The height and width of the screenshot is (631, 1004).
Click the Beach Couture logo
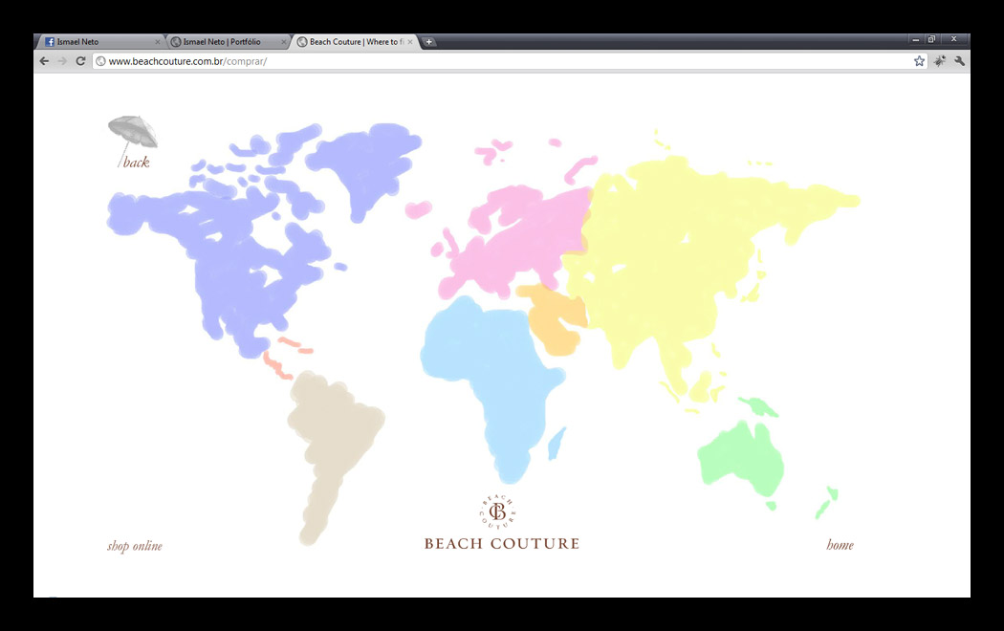[x=501, y=522]
